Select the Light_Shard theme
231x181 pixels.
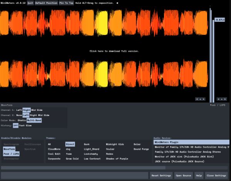pos(92,149)
